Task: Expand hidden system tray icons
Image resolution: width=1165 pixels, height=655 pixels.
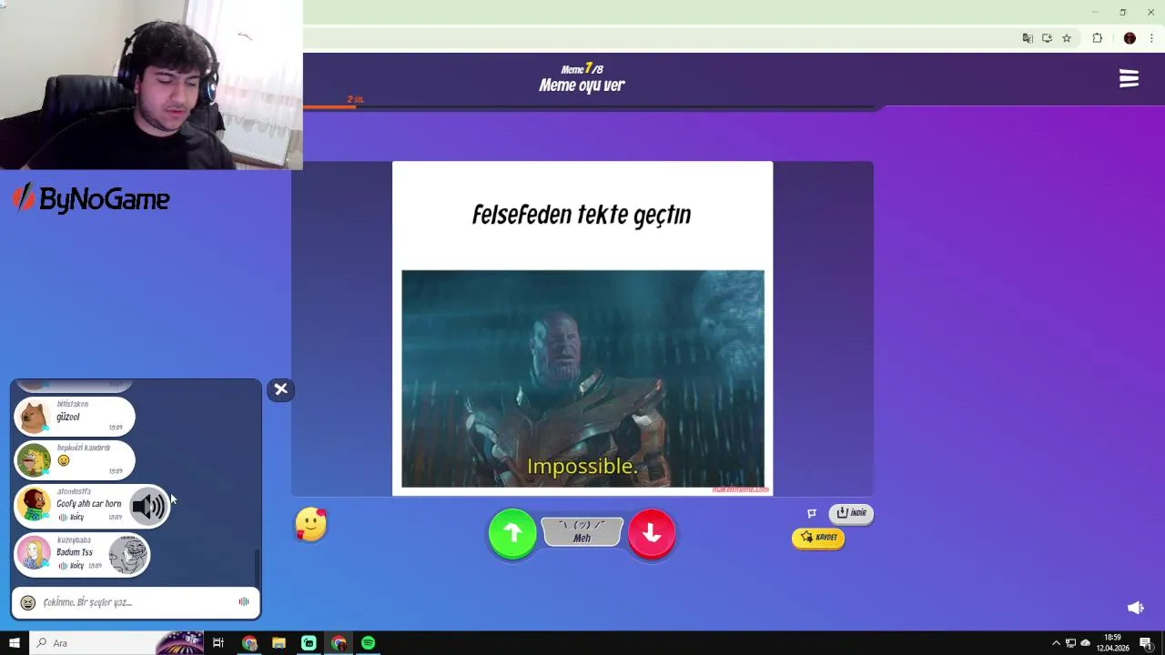Action: [1056, 643]
